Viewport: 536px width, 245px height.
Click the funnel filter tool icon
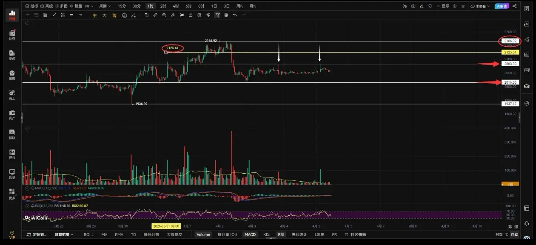pyautogui.click(x=217, y=15)
